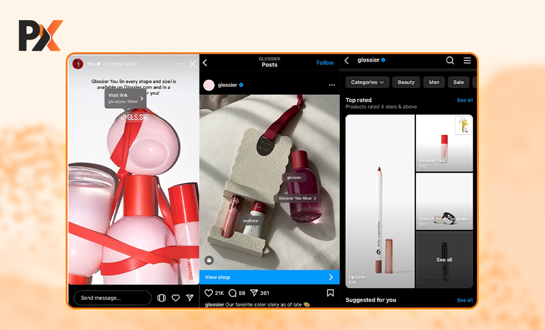
Task: Expand the Glossier You Rêve product tag
Action: pos(297,198)
